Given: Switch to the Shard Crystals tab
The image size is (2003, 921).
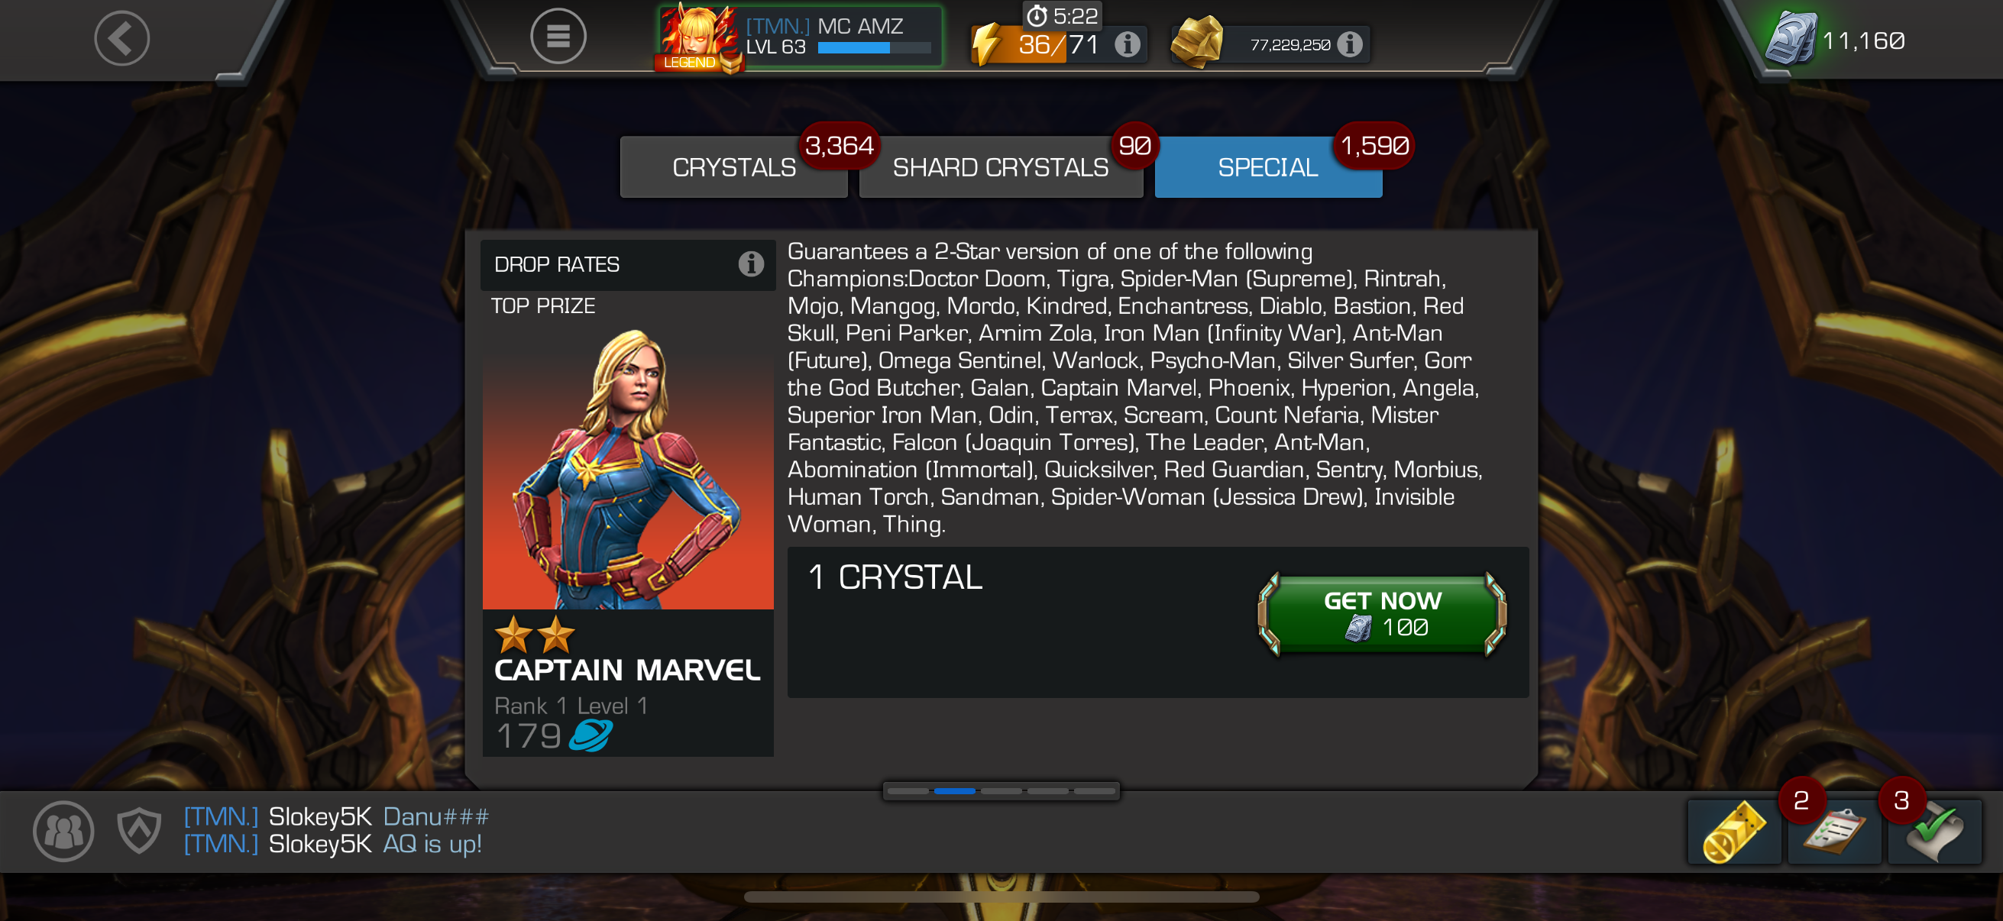Looking at the screenshot, I should click(1000, 167).
